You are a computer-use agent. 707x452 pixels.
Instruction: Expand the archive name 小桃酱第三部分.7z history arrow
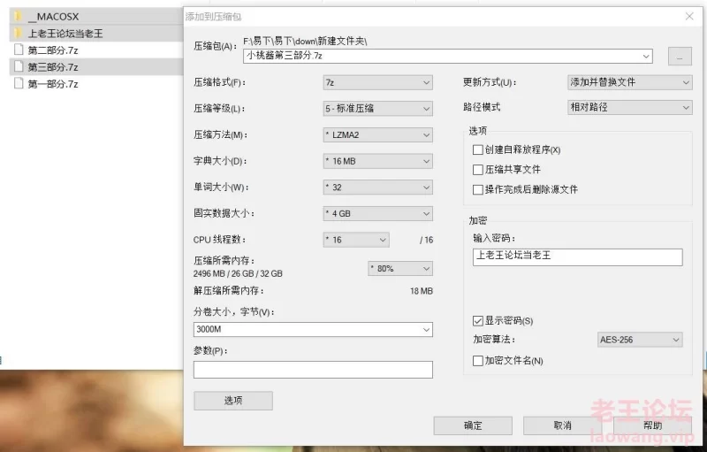[646, 57]
